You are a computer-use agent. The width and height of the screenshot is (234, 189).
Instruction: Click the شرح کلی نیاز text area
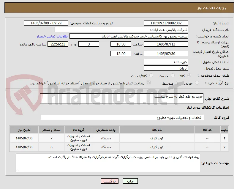point(122,98)
